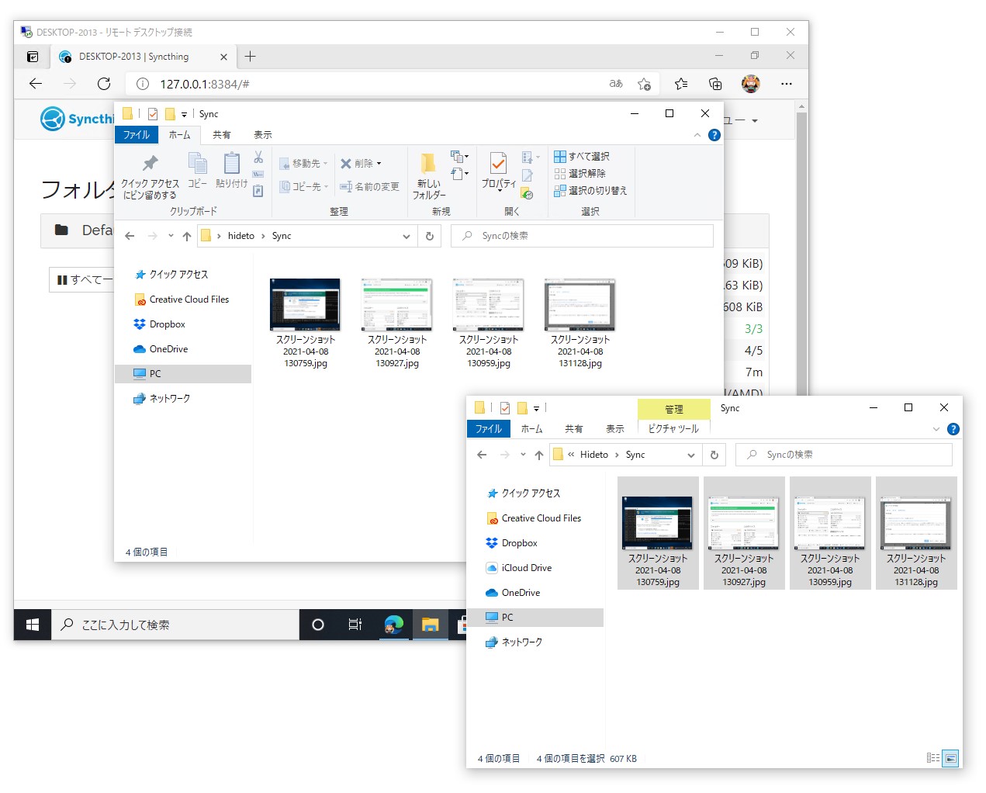Switch to large thumbnails view in status bar

tap(951, 758)
